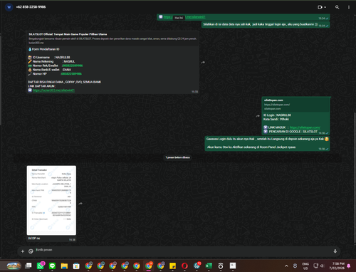This screenshot has height=272, width=356.
Task: Expand the system tray hidden icons chevron
Action: 286,266
